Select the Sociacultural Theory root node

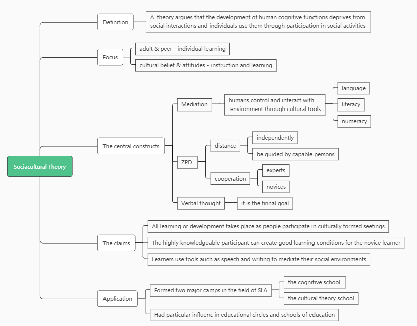40,166
